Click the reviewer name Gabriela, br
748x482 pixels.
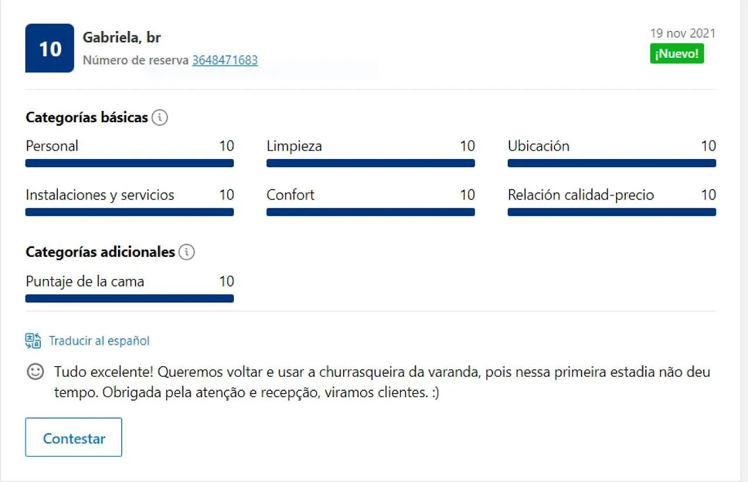pos(122,37)
